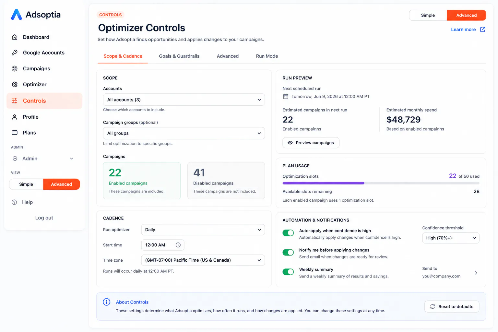Open the Advanced settings tab

(228, 56)
